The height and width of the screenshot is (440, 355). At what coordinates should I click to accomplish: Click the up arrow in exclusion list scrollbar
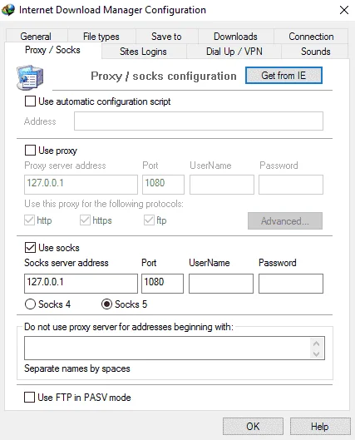[x=316, y=344]
